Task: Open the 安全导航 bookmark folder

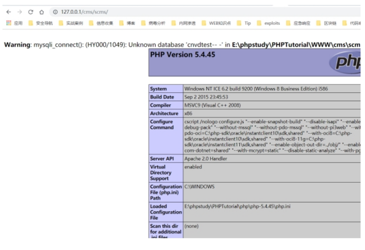Action: (40, 23)
